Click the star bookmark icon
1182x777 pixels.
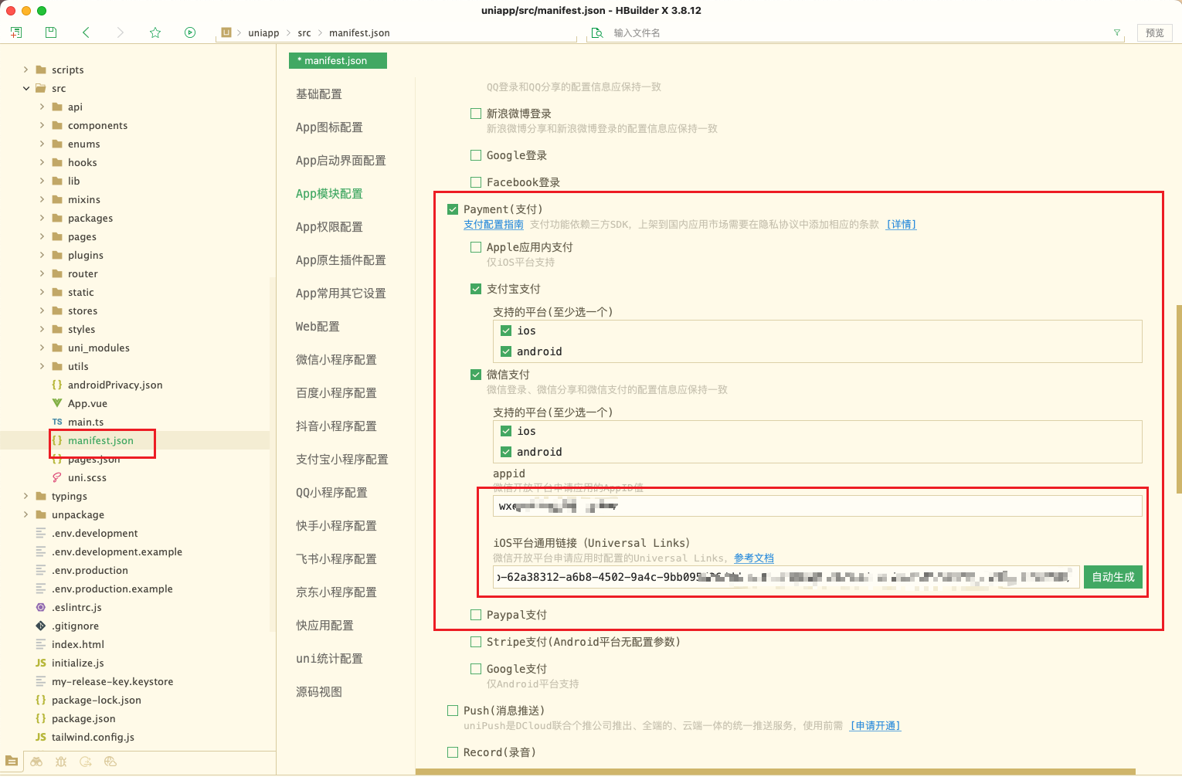tap(155, 32)
